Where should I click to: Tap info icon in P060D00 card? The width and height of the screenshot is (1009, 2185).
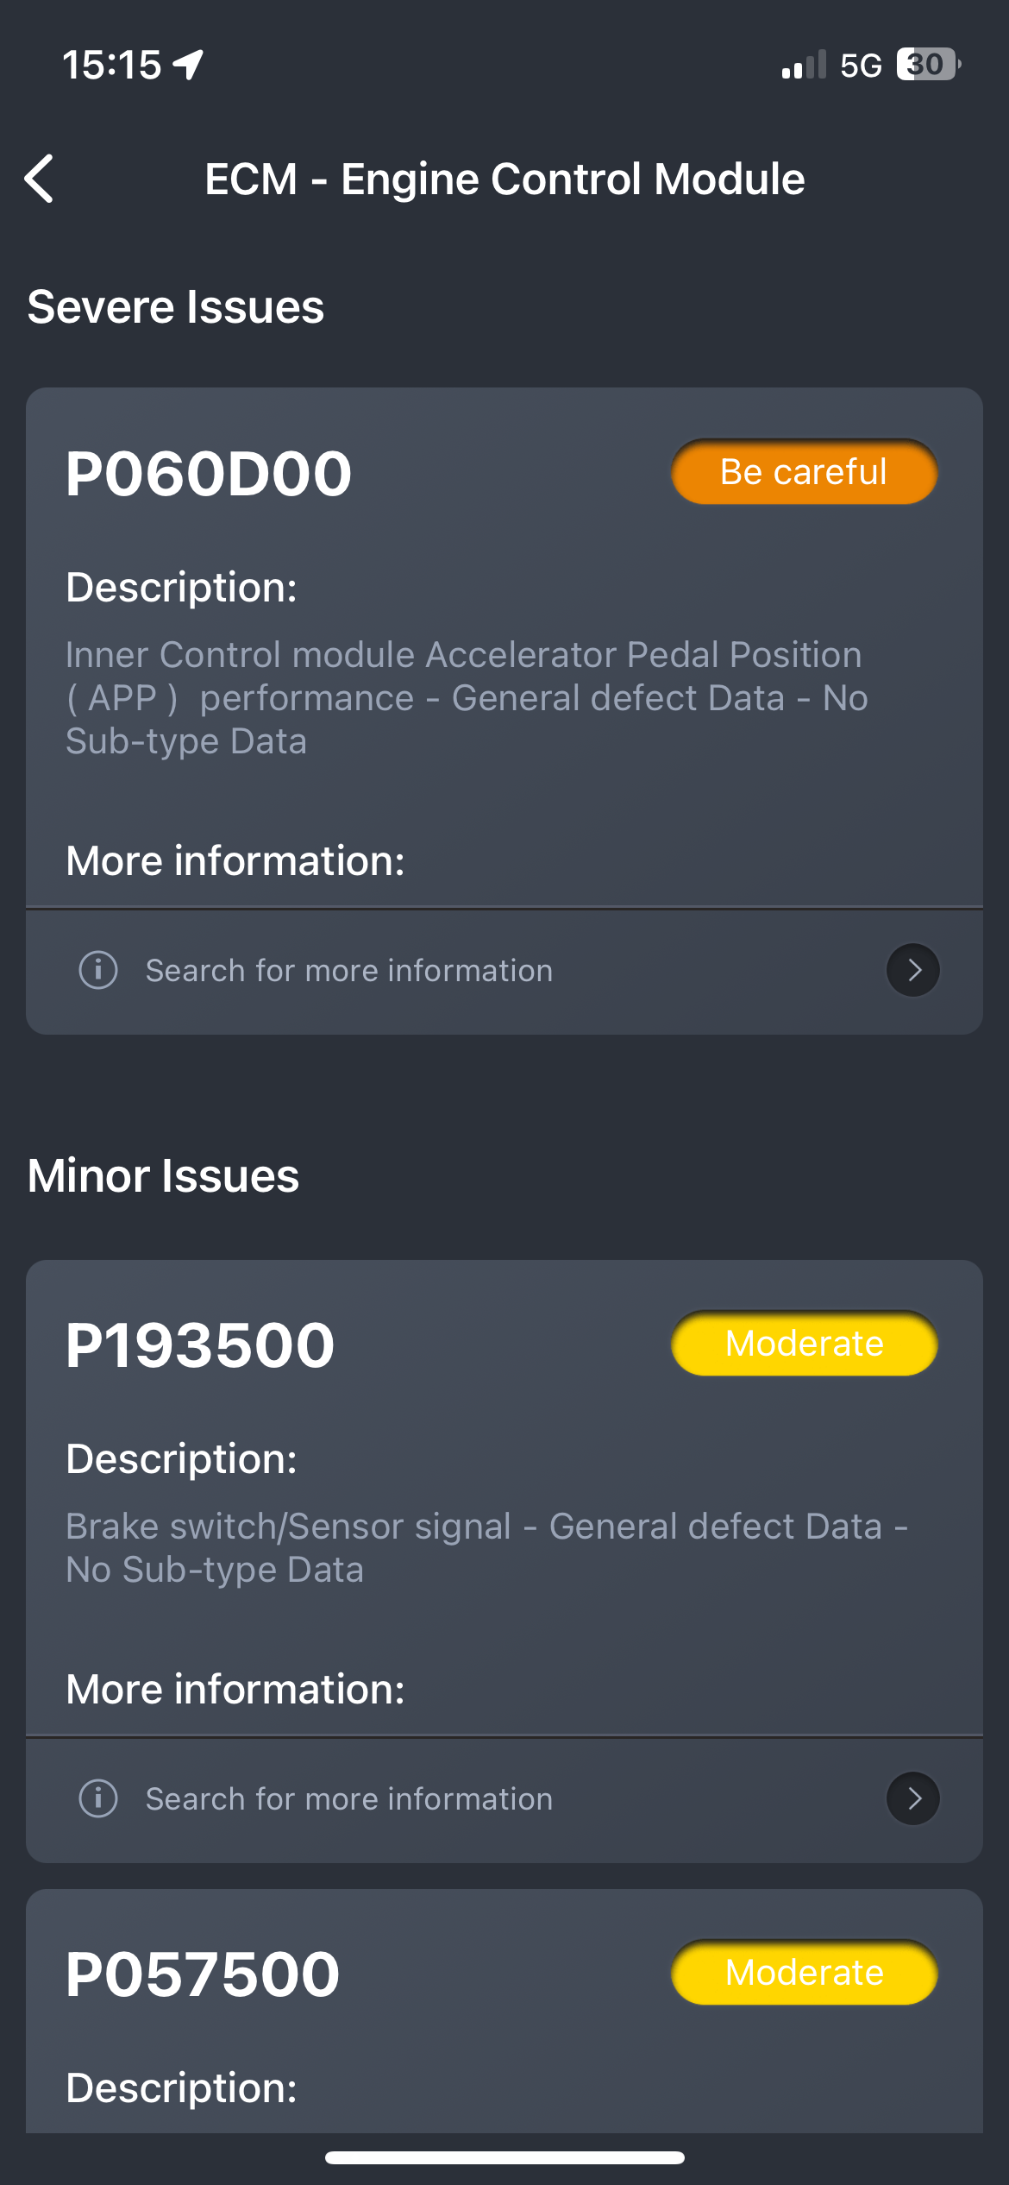98,970
